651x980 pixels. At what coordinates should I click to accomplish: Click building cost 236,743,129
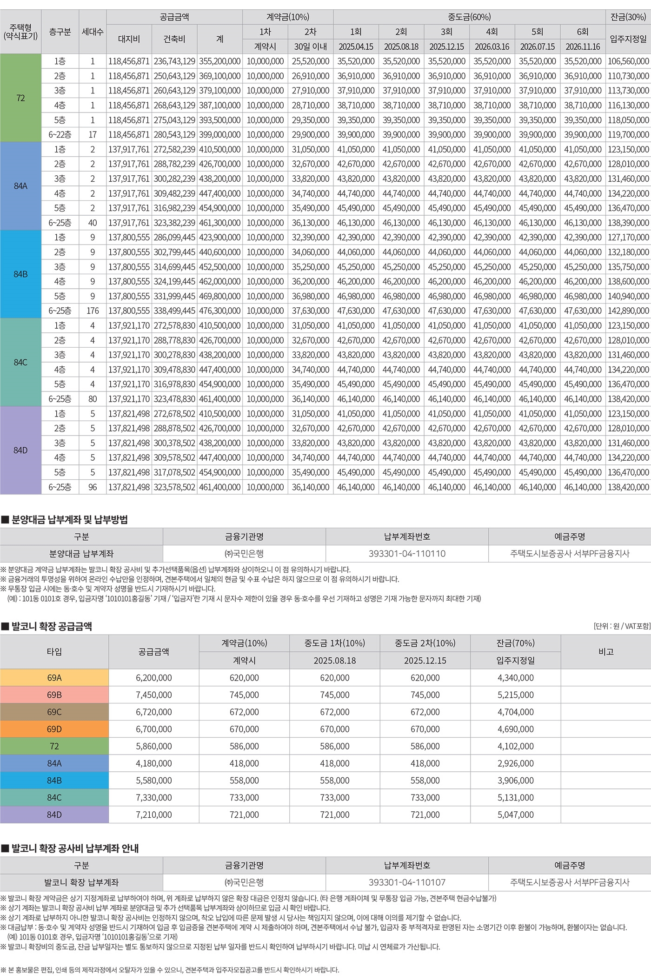pyautogui.click(x=174, y=61)
